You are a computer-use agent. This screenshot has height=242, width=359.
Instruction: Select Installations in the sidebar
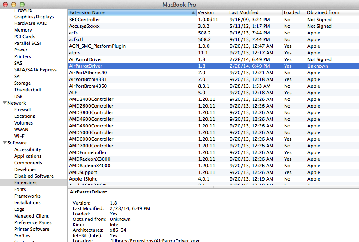point(27,202)
